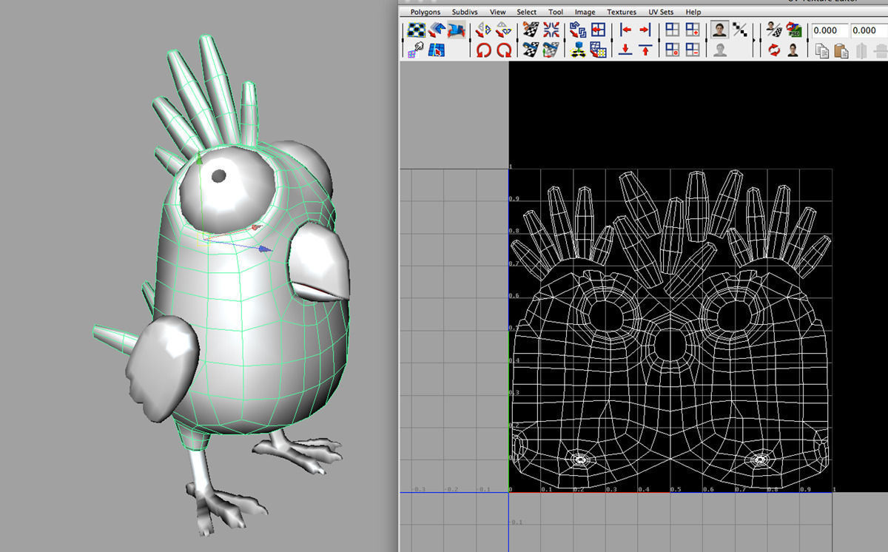The width and height of the screenshot is (888, 552).
Task: Align UVs to minimum U value
Action: [625, 30]
